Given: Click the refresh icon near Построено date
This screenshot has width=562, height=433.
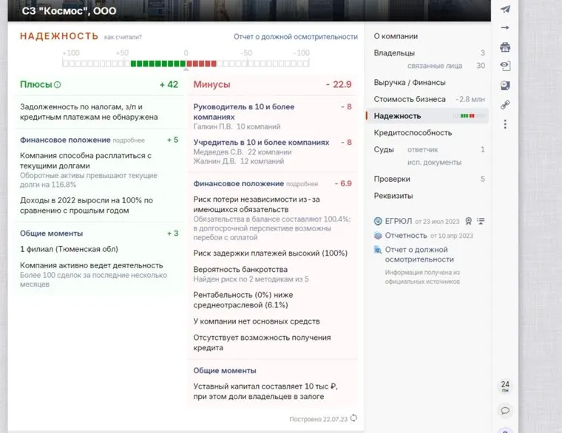Looking at the screenshot, I should pyautogui.click(x=353, y=418).
